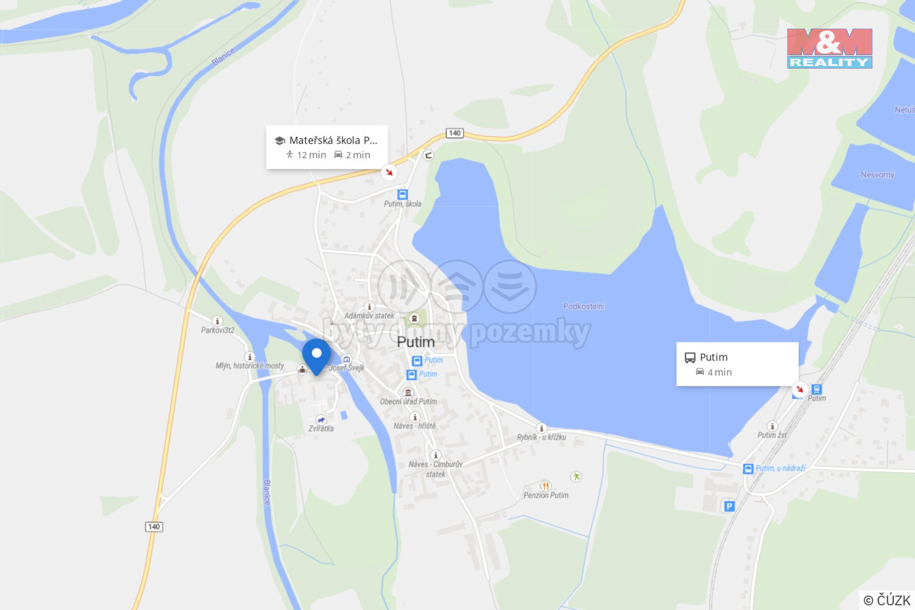The image size is (915, 610).
Task: Select the Putim, škola bus stop icon
Action: tap(402, 194)
